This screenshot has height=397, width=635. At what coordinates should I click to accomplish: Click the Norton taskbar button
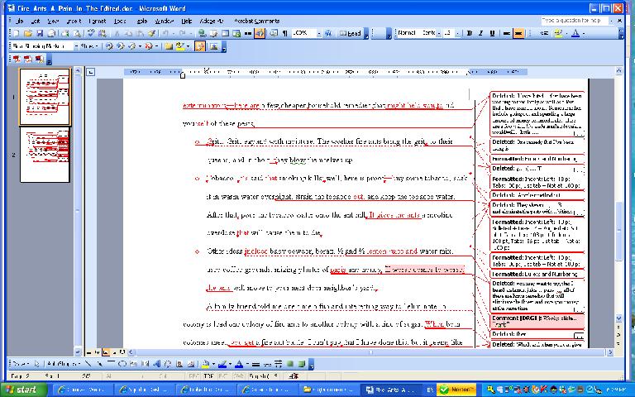point(456,390)
